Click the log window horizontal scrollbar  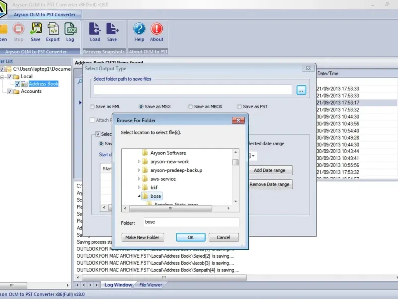coord(164,278)
